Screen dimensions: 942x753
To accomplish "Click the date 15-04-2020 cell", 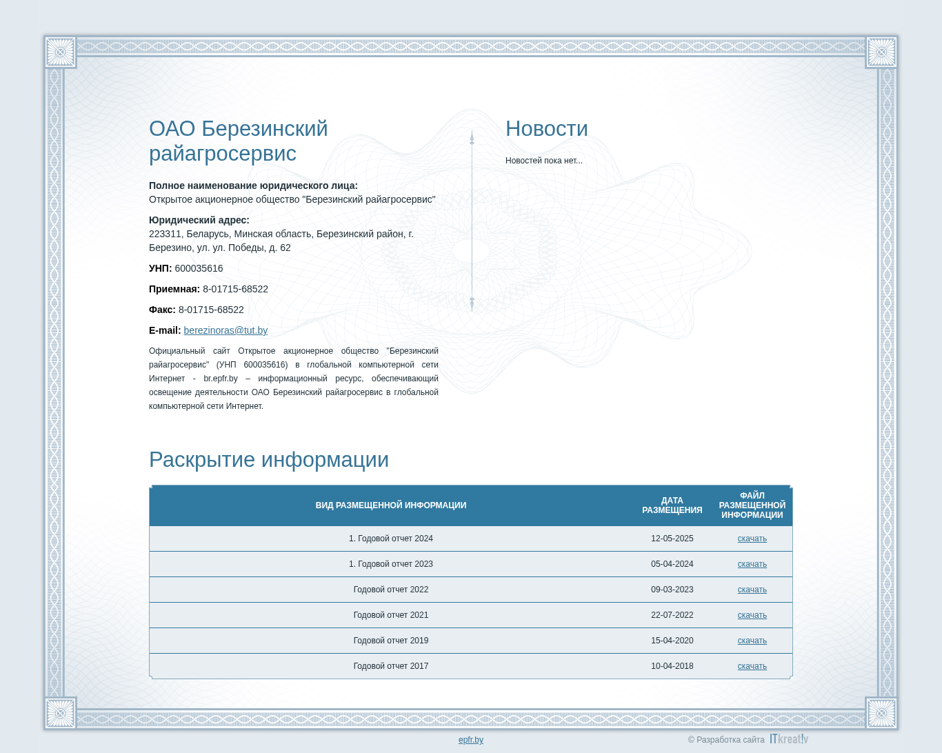I will 672,641.
